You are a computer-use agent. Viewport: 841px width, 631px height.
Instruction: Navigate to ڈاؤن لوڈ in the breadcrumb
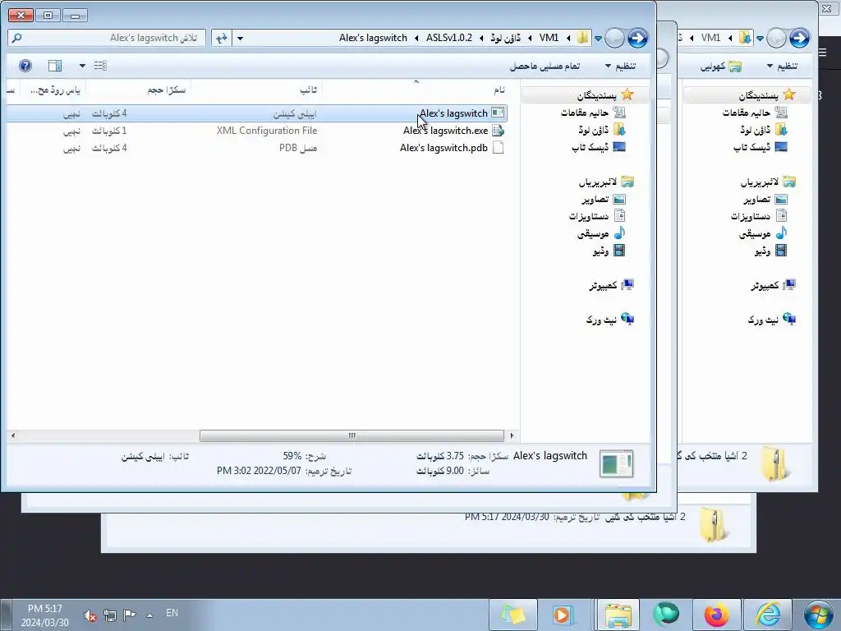(x=505, y=38)
